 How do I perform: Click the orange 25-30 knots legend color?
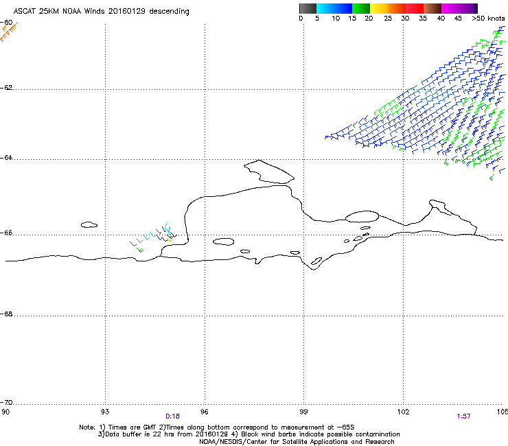coord(397,8)
